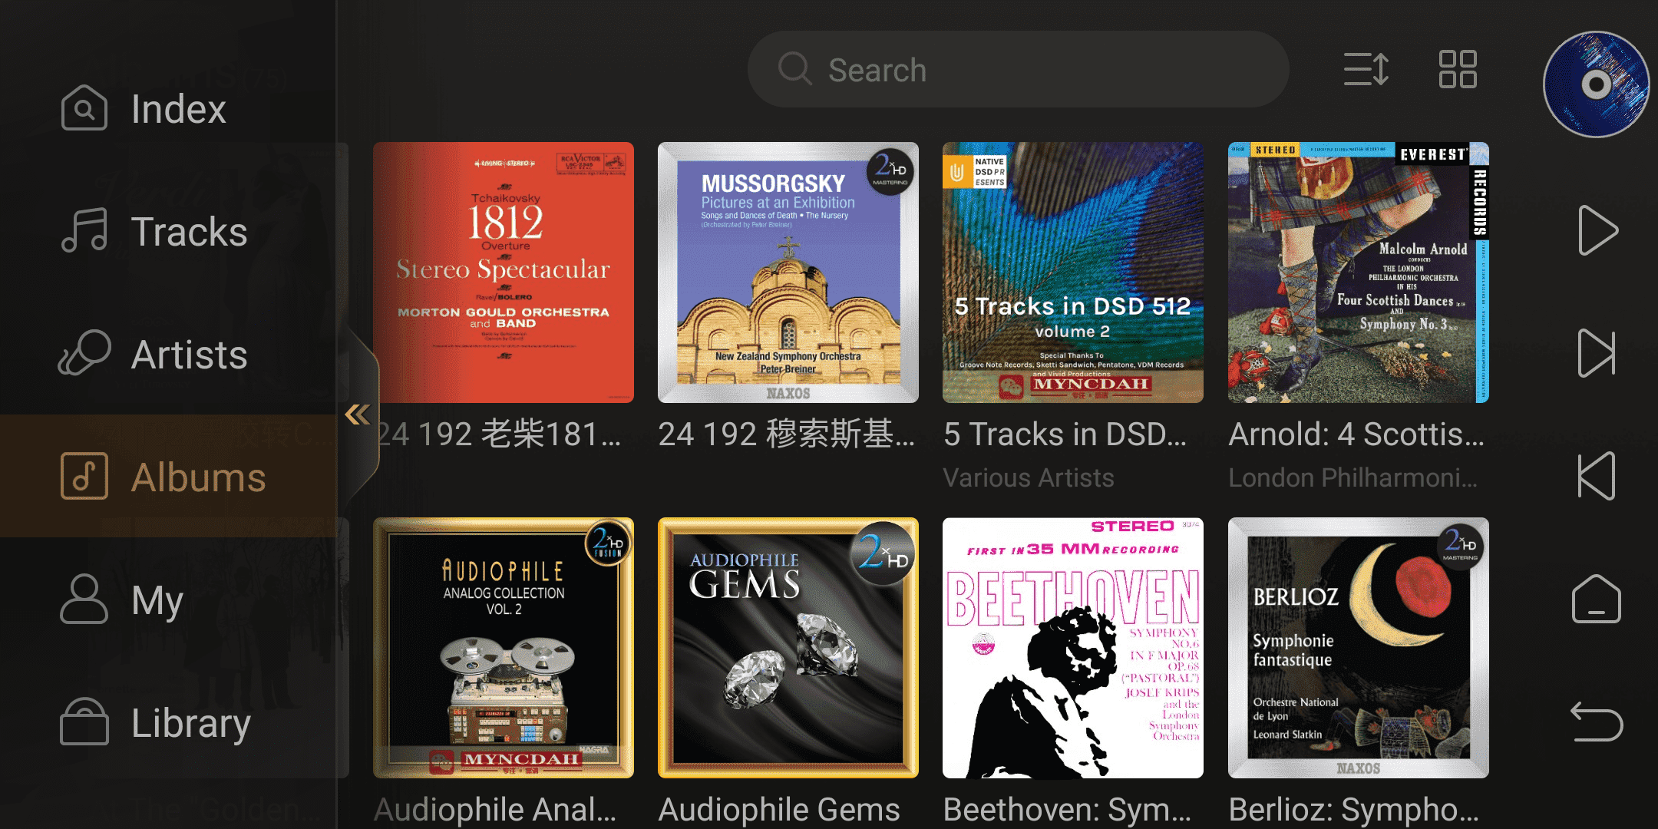Click the Search field
This screenshot has width=1658, height=829.
coord(1018,70)
